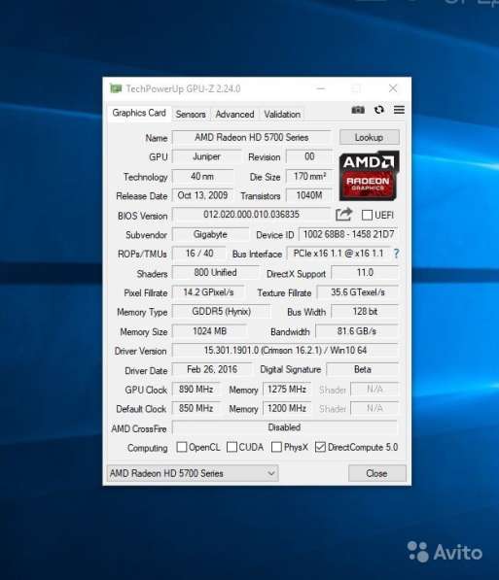Viewport: 499px width, 580px height.
Task: Click the Bus Interface question mark icon
Action: 397,254
